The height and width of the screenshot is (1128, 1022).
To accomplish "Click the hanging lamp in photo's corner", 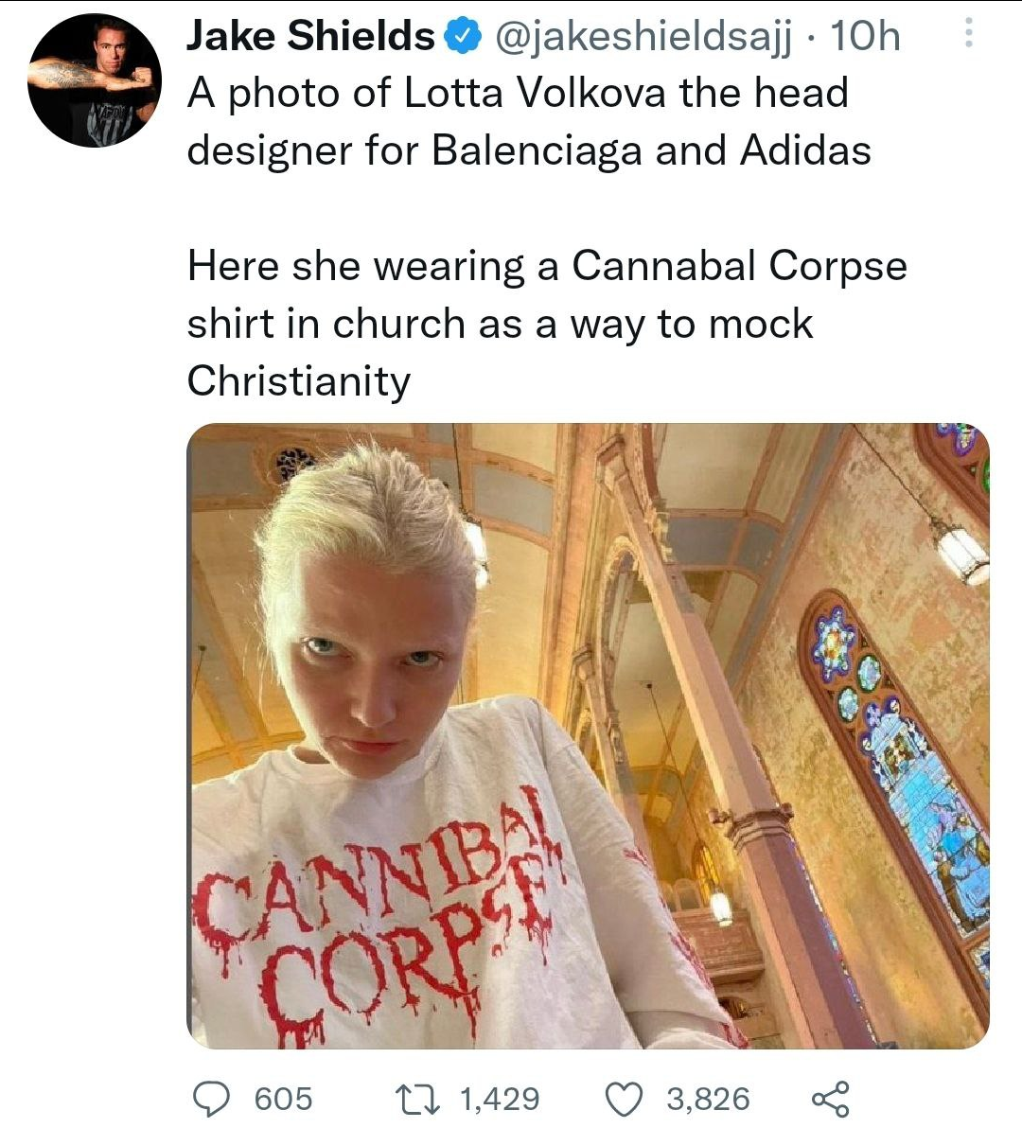I will click(x=960, y=551).
